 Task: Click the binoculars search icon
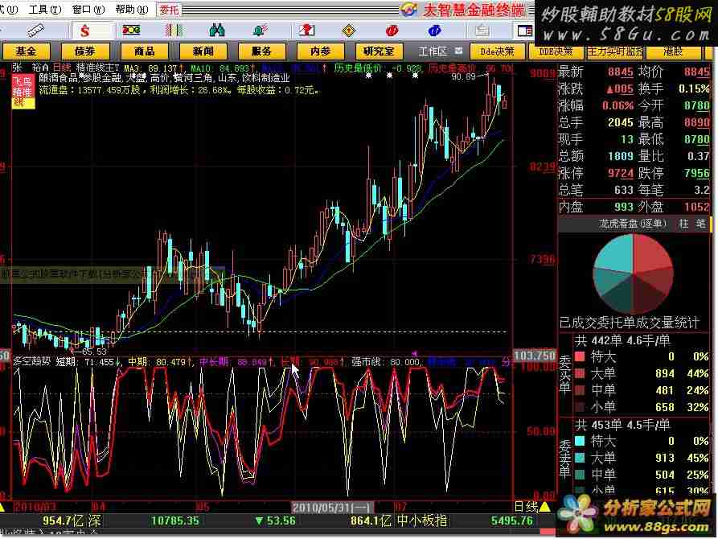216,31
